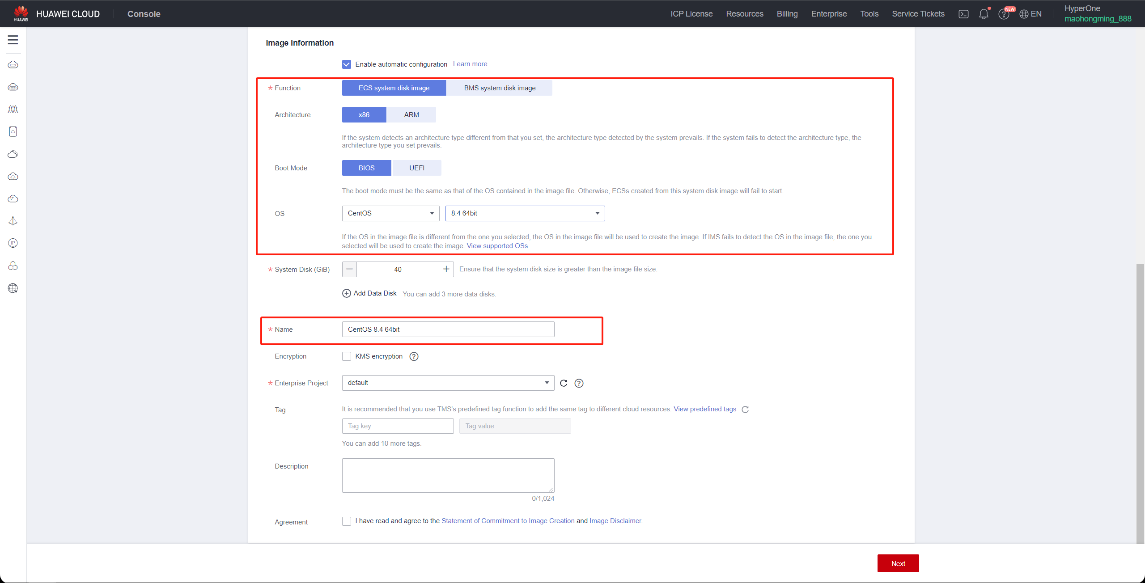Expand the CentOS OS dropdown
The image size is (1145, 583).
coord(390,213)
